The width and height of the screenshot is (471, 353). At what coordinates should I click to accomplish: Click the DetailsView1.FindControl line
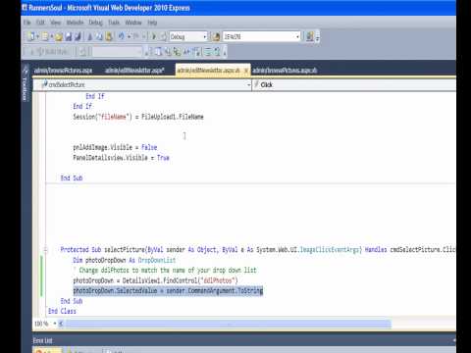coord(155,280)
